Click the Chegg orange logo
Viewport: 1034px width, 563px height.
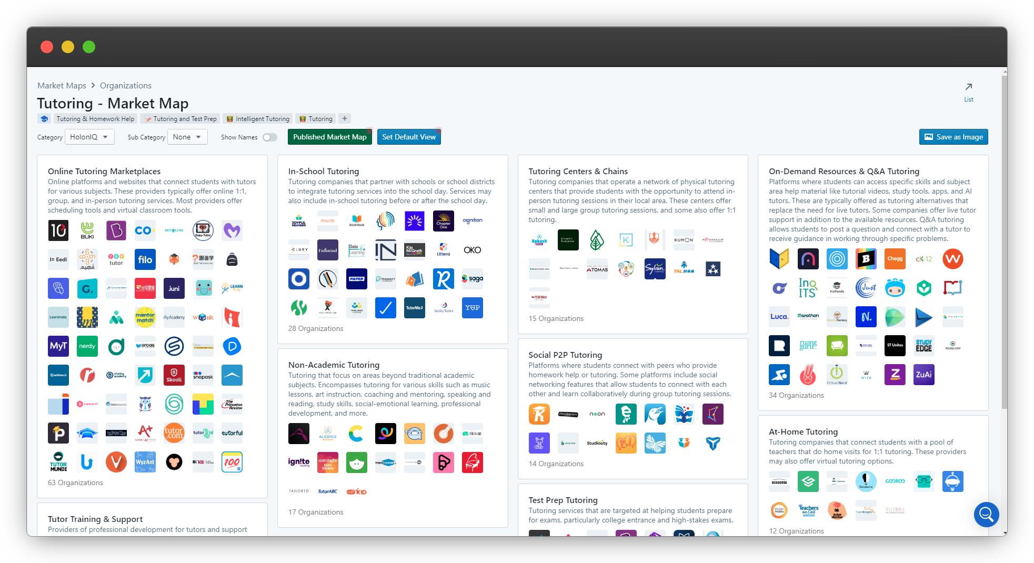click(895, 259)
